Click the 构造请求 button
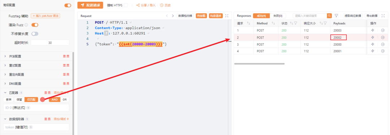Viewport: 390px width, 135px height. point(216,16)
